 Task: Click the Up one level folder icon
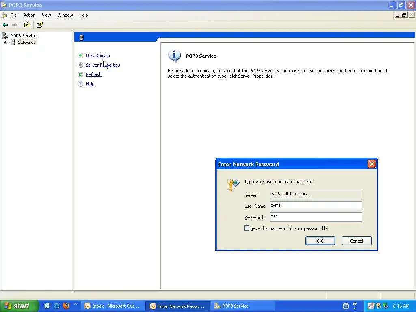27,25
